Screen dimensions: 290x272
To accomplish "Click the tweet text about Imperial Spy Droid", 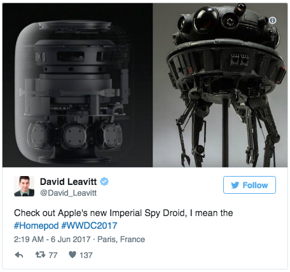I will [123, 219].
